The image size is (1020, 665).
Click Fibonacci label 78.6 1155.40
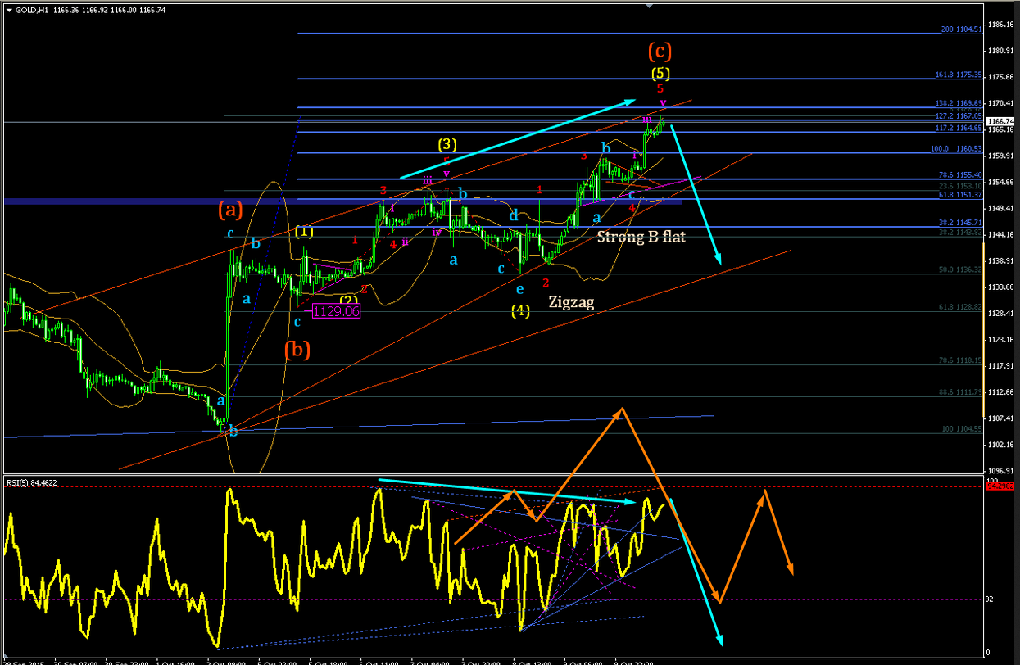pyautogui.click(x=960, y=175)
